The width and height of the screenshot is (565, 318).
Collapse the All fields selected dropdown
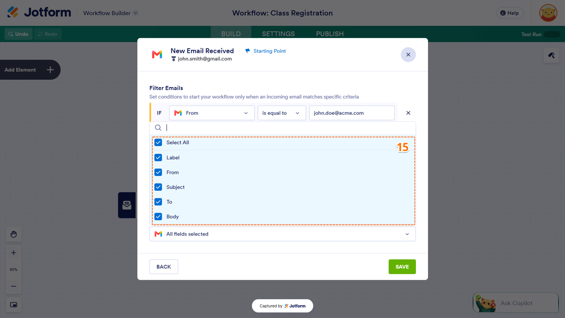click(282, 234)
